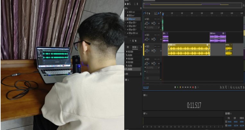The height and width of the screenshot is (130, 245).
Task: Move playhead to previous with transport button
Action: point(183,87)
